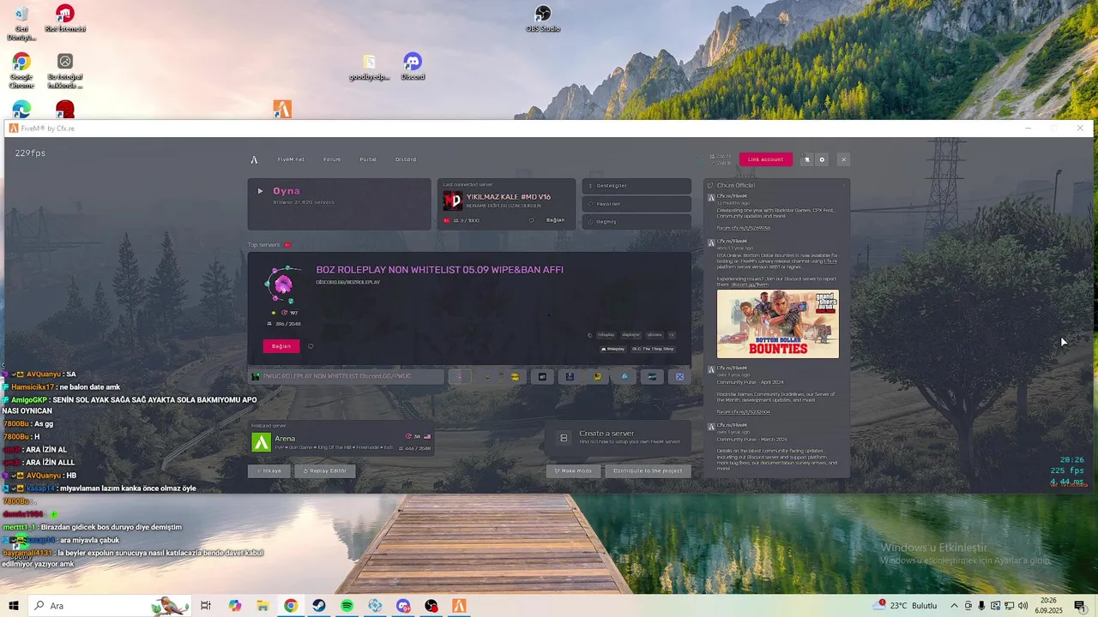Screen dimensions: 1098x617
Task: Select the Roleplay tag chip
Action: click(x=613, y=349)
